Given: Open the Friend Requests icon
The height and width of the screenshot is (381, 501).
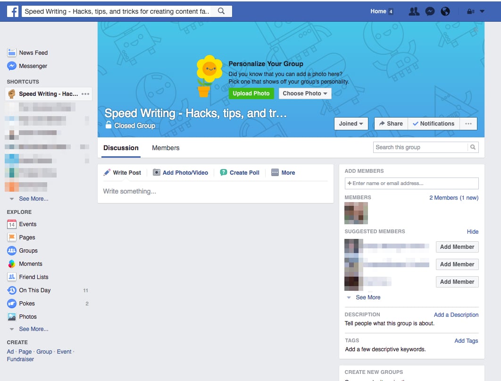Looking at the screenshot, I should (x=414, y=11).
